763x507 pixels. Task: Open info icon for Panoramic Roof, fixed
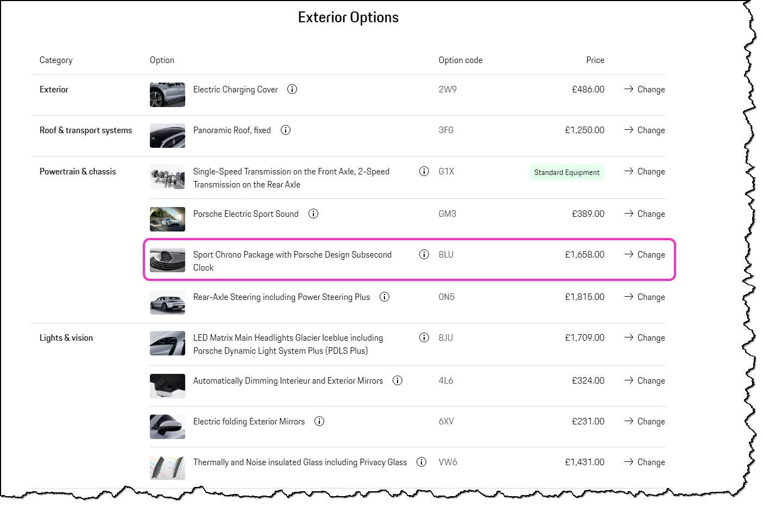click(286, 130)
